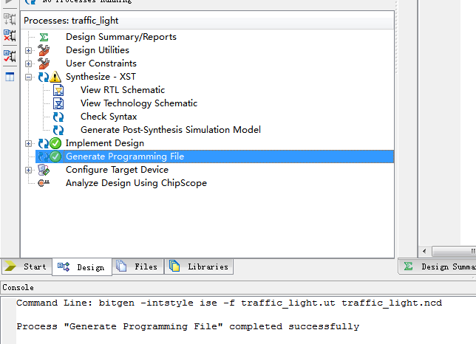The image size is (476, 344).
Task: Switch to the Start tab
Action: (x=27, y=266)
